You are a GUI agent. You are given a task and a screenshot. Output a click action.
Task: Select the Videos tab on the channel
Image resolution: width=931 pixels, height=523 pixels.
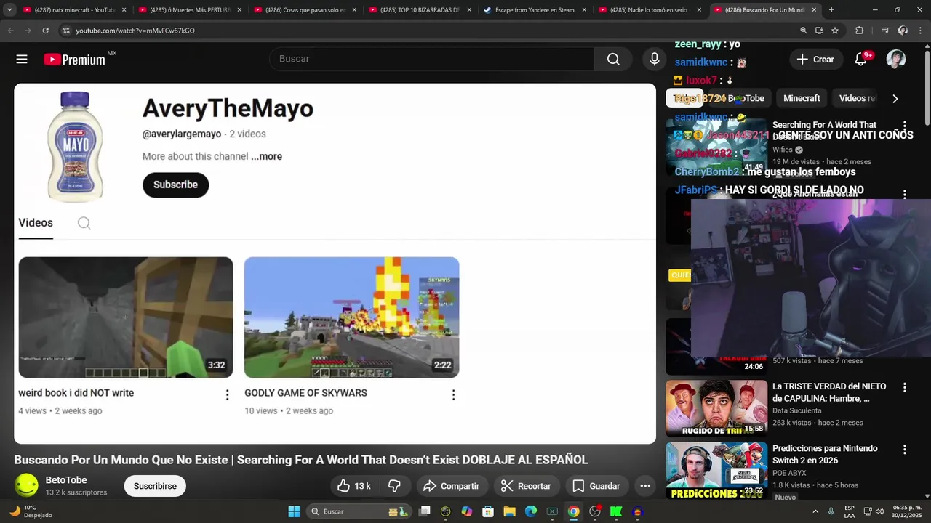click(36, 223)
